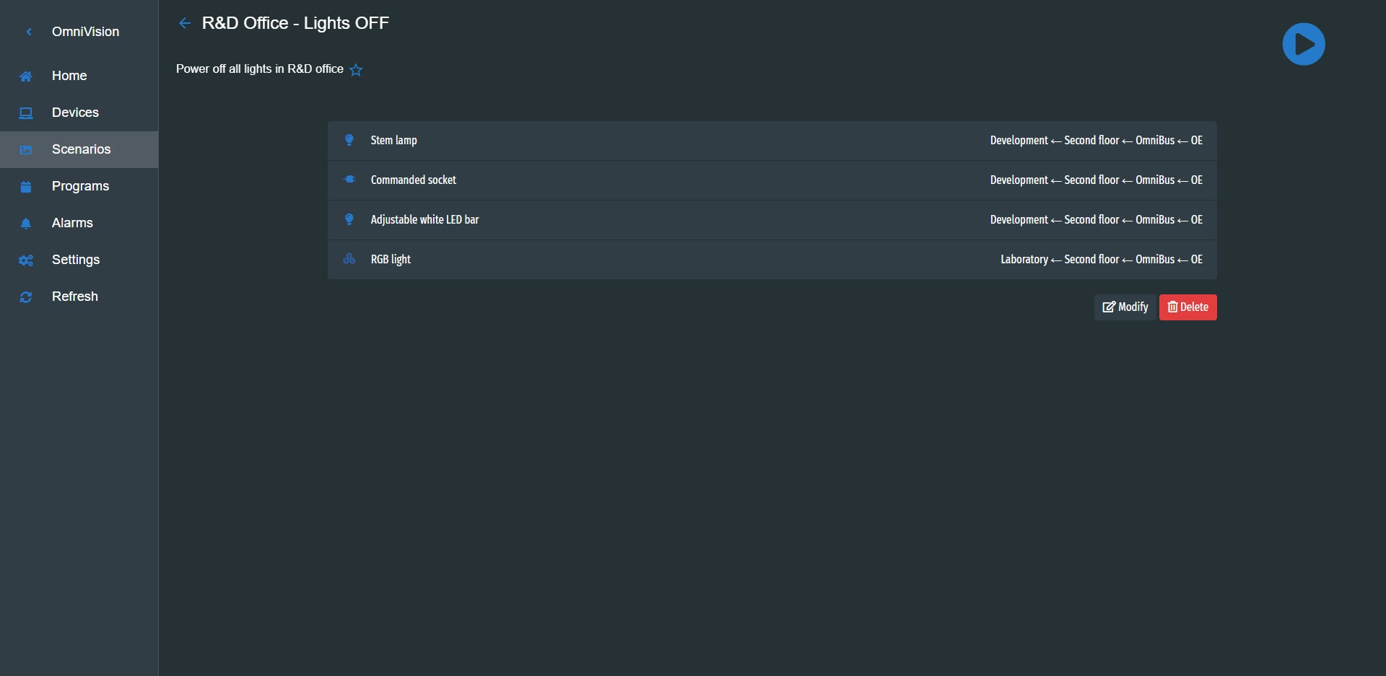Click the red Delete button
The width and height of the screenshot is (1386, 676).
click(1187, 307)
